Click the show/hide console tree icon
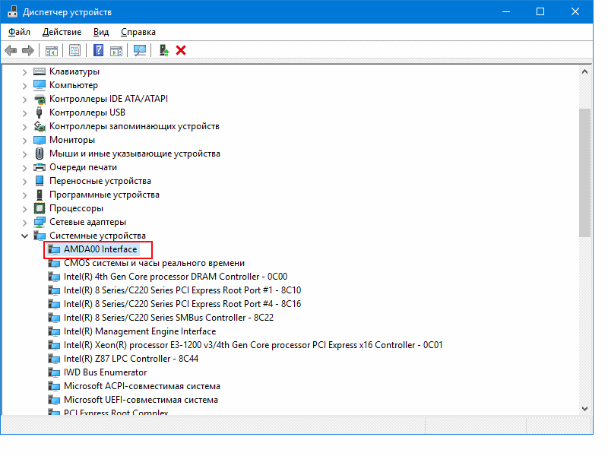Image resolution: width=608 pixels, height=456 pixels. click(x=51, y=50)
